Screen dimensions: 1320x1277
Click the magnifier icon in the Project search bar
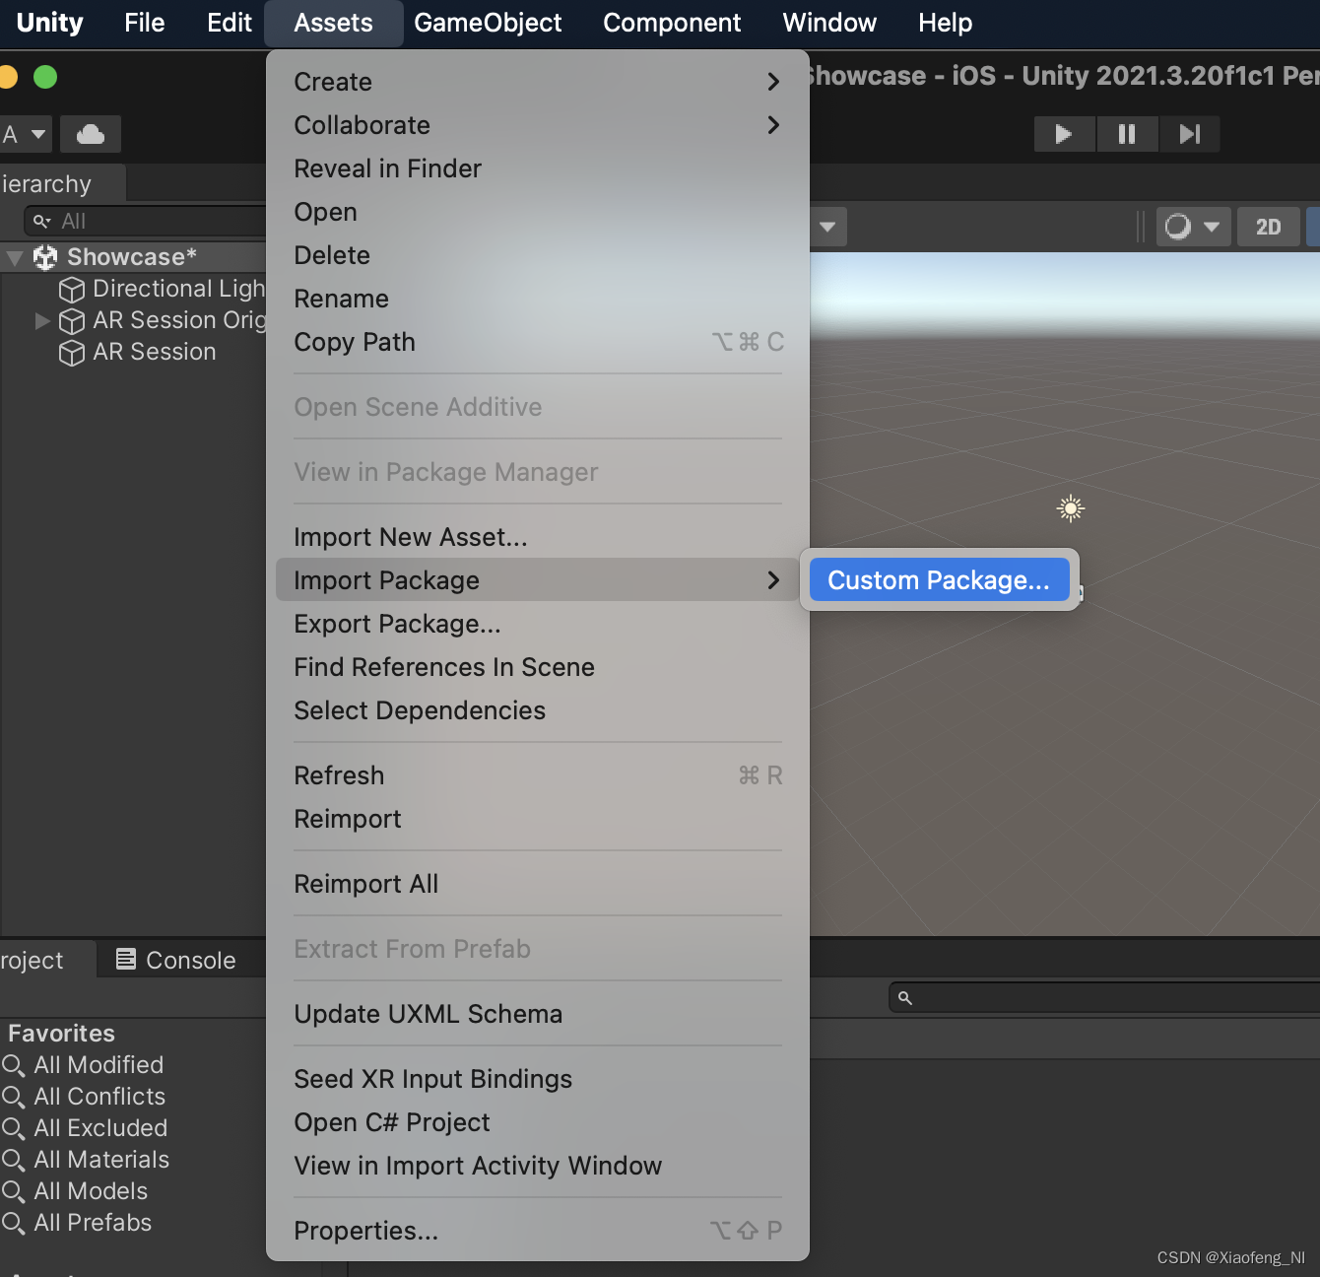tap(905, 997)
